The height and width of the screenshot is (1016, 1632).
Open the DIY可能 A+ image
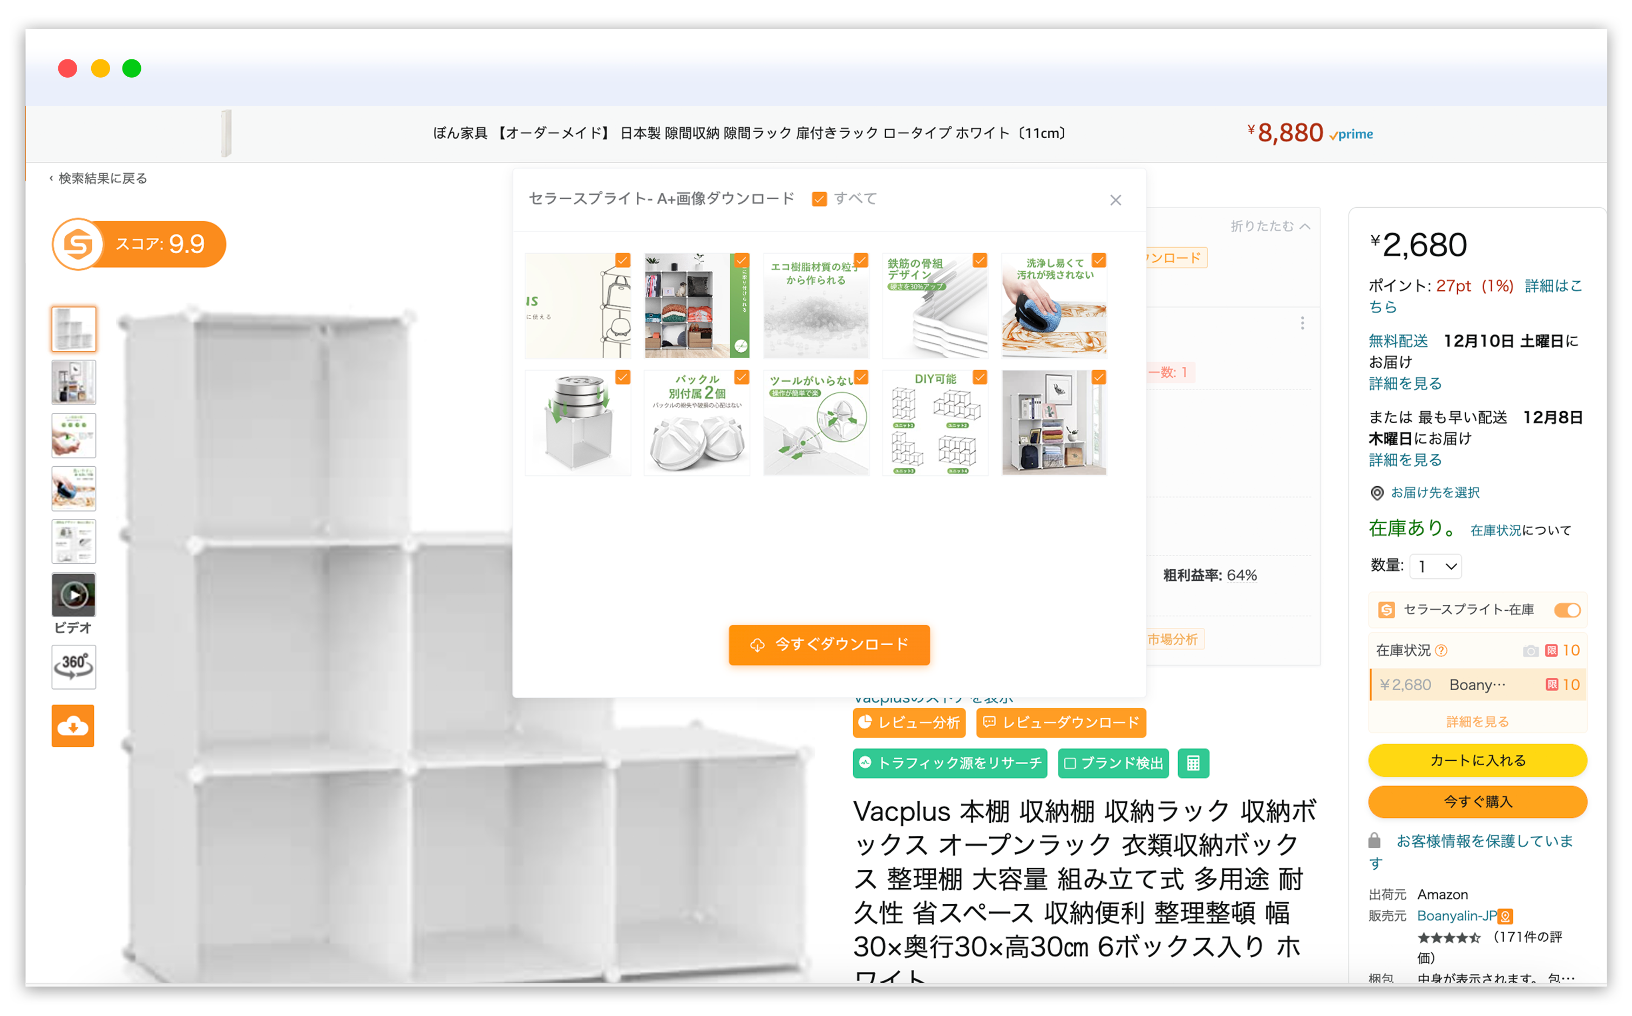(935, 422)
